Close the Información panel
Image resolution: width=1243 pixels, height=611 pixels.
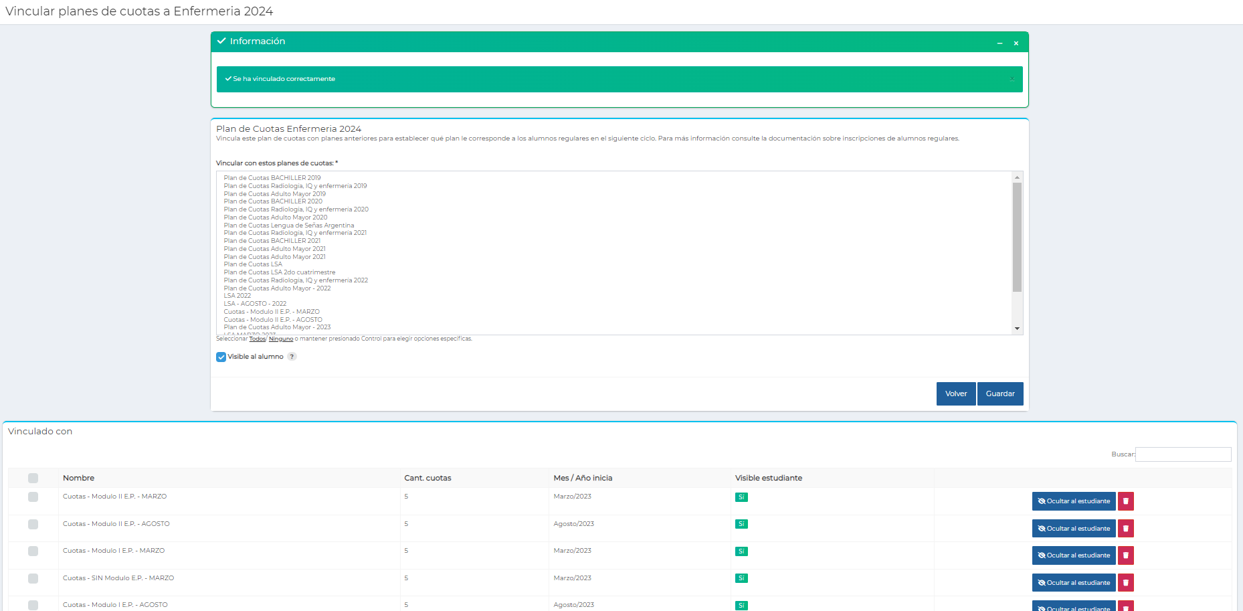pyautogui.click(x=1016, y=43)
